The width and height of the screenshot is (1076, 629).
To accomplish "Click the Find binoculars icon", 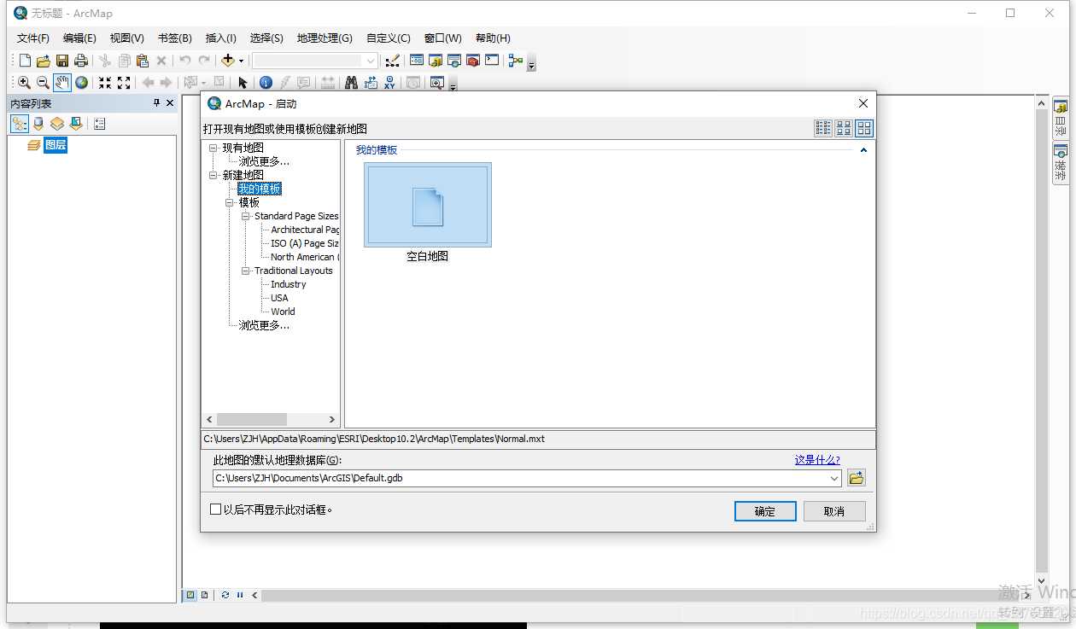I will pyautogui.click(x=351, y=83).
